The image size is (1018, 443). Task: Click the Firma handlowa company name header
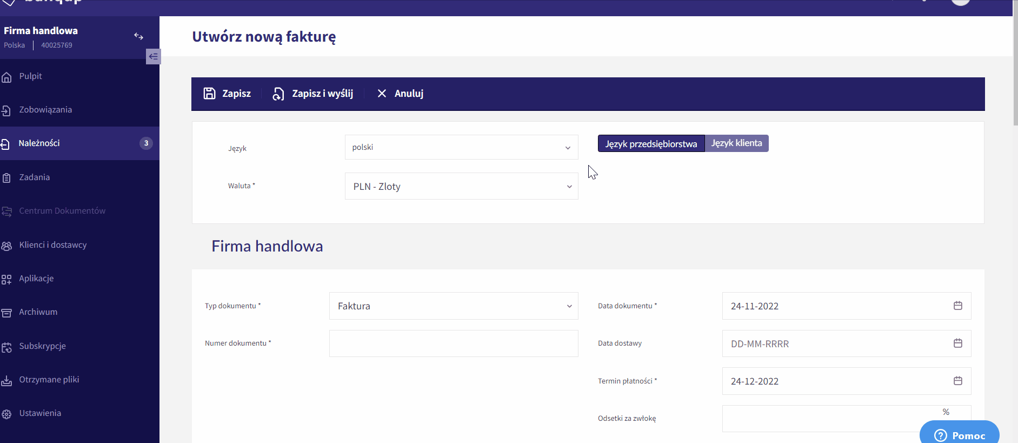41,31
